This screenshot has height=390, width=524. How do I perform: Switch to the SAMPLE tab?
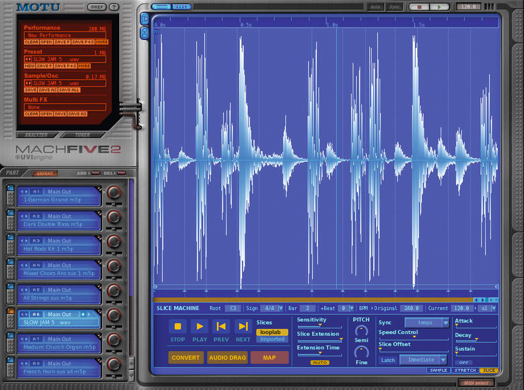point(438,370)
